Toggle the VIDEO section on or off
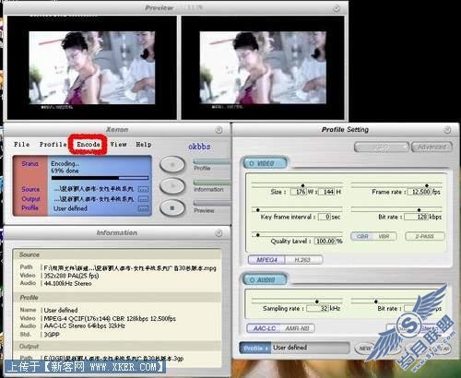The image size is (461, 378). (x=266, y=163)
